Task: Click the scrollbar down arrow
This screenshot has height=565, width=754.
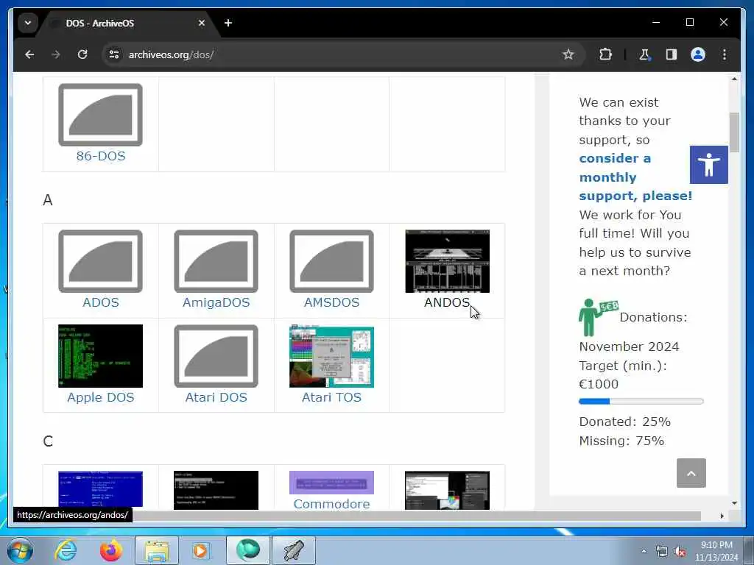Action: (x=734, y=503)
